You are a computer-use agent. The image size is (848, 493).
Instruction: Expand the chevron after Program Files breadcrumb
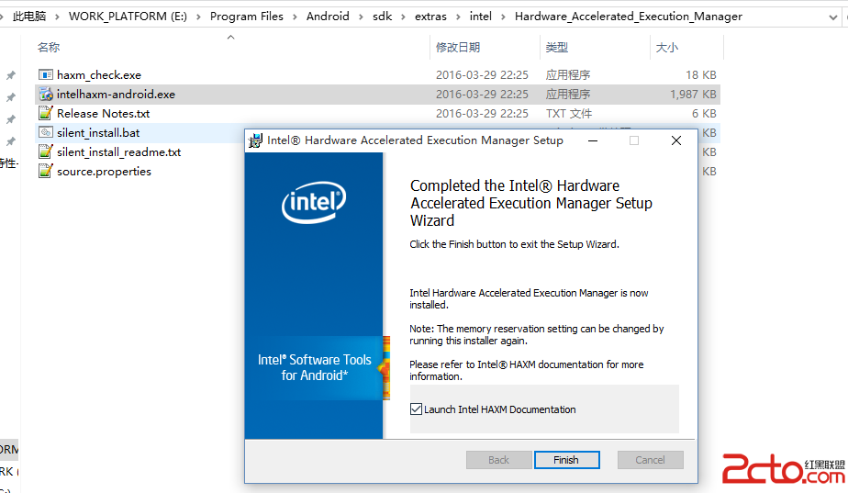[295, 17]
